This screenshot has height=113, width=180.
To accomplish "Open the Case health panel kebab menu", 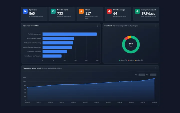I will [x=156, y=26].
